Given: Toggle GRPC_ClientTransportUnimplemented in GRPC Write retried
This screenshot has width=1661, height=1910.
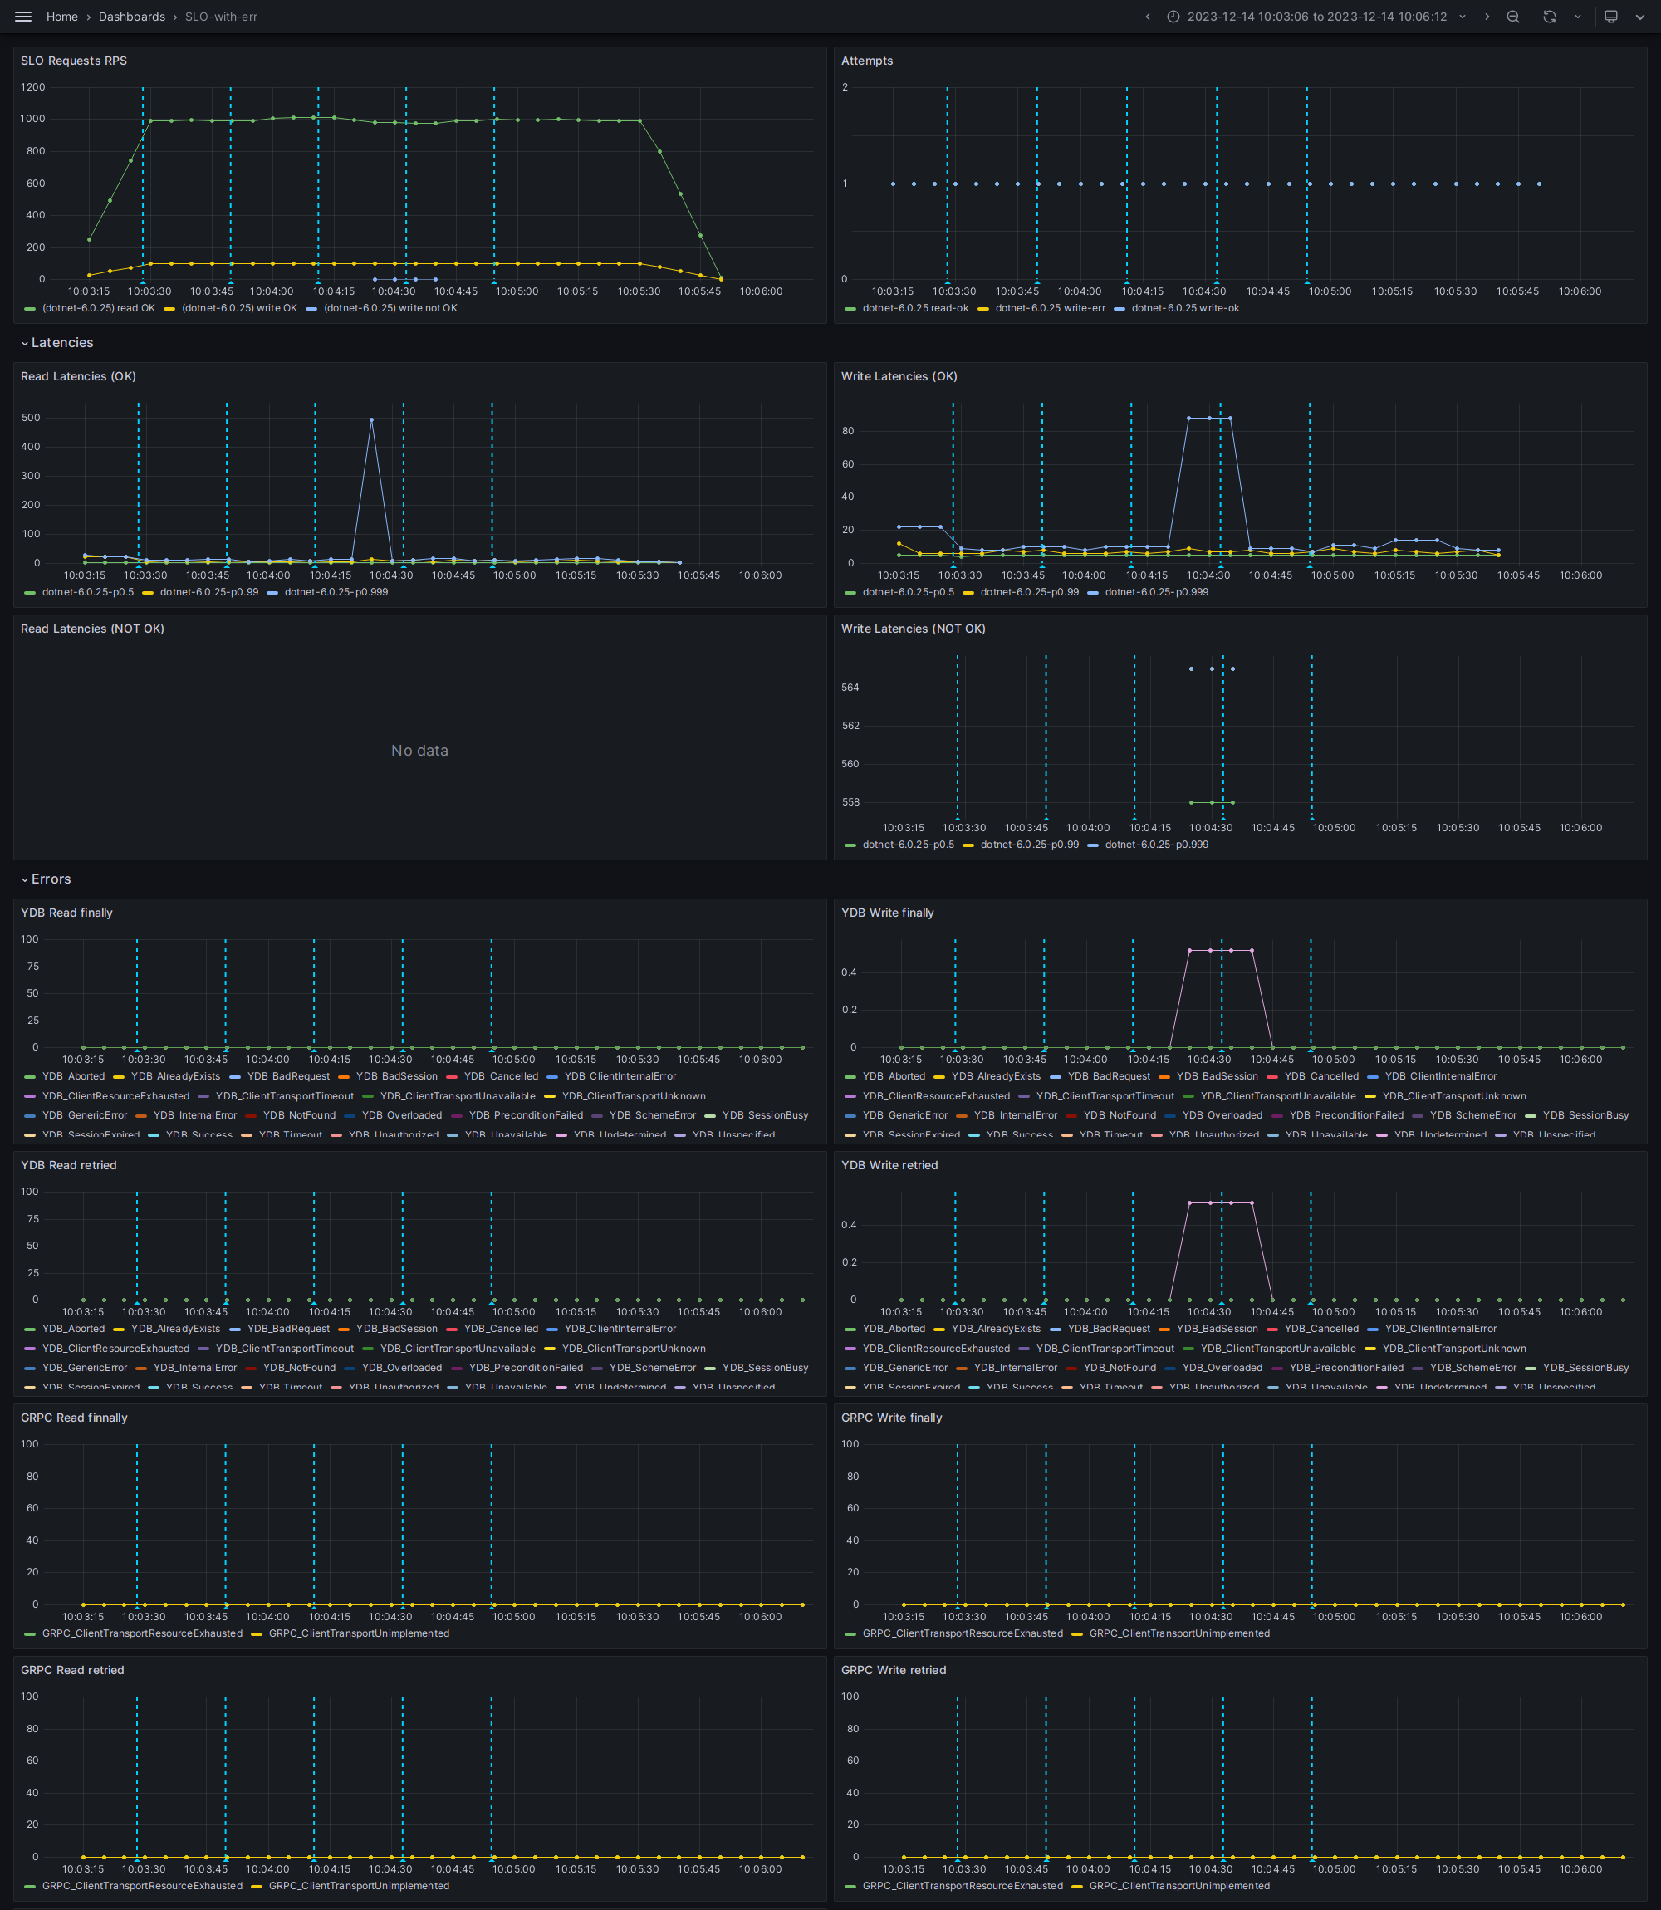Looking at the screenshot, I should (1179, 1886).
